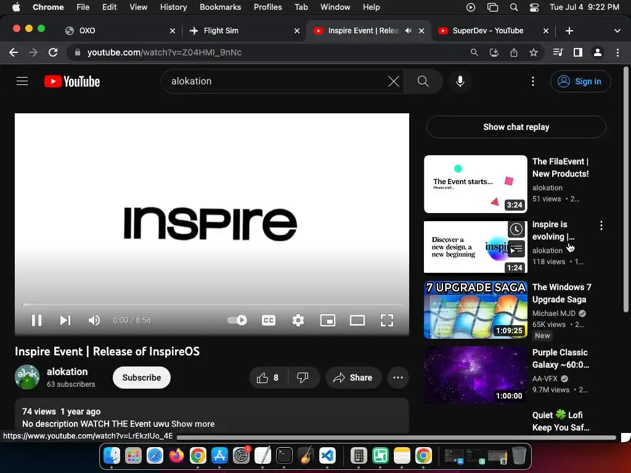Open Chrome profile icon

pyautogui.click(x=598, y=52)
